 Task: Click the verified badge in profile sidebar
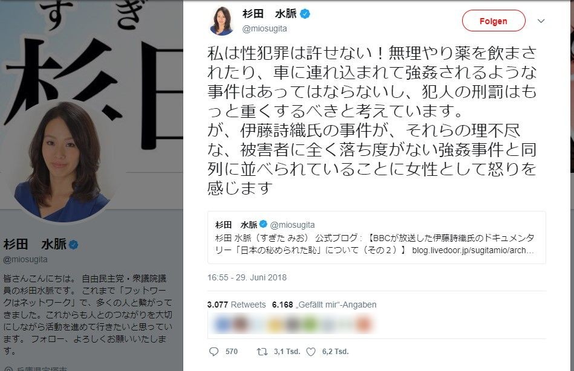coord(74,245)
